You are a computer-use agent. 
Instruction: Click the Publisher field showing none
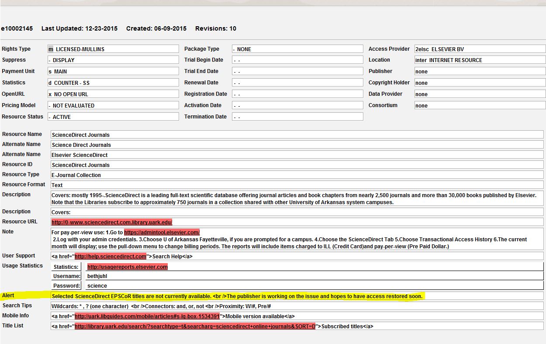point(480,71)
